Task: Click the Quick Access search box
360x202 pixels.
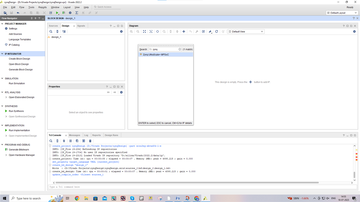Action: (107, 7)
